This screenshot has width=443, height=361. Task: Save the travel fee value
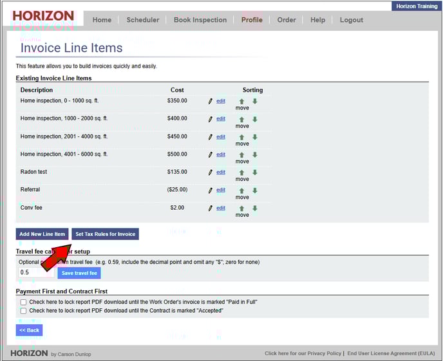(x=79, y=273)
